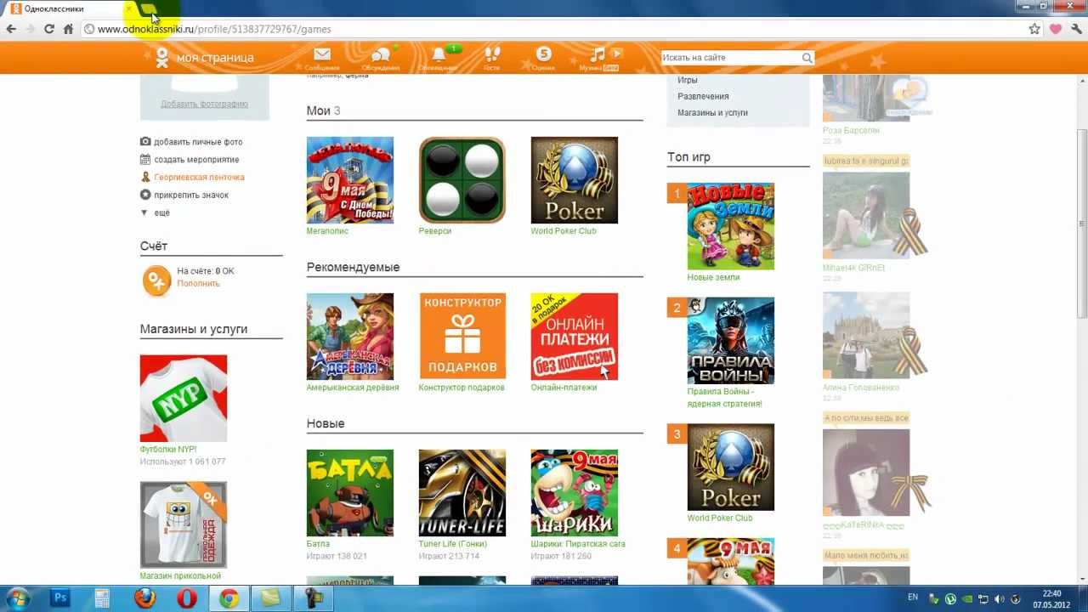Open the Мегаполис game thumbnail
Image resolution: width=1088 pixels, height=612 pixels.
pyautogui.click(x=350, y=180)
